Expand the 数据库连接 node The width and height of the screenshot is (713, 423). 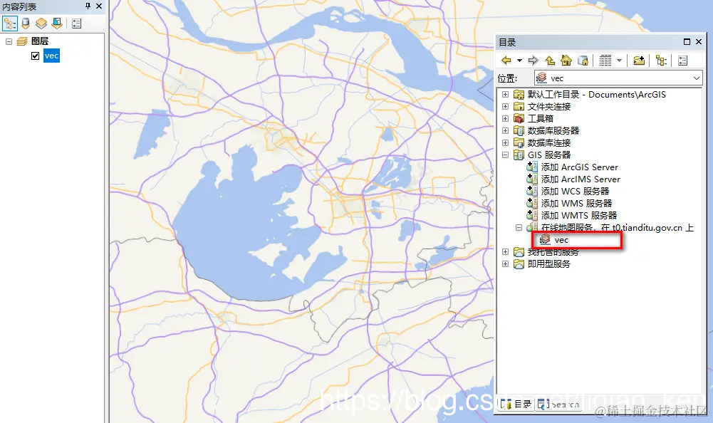coord(505,143)
